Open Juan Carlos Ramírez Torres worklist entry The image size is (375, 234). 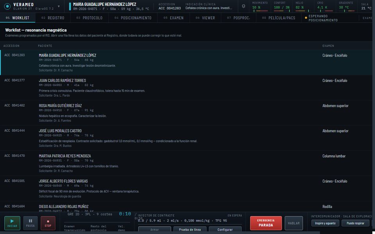click(186, 88)
